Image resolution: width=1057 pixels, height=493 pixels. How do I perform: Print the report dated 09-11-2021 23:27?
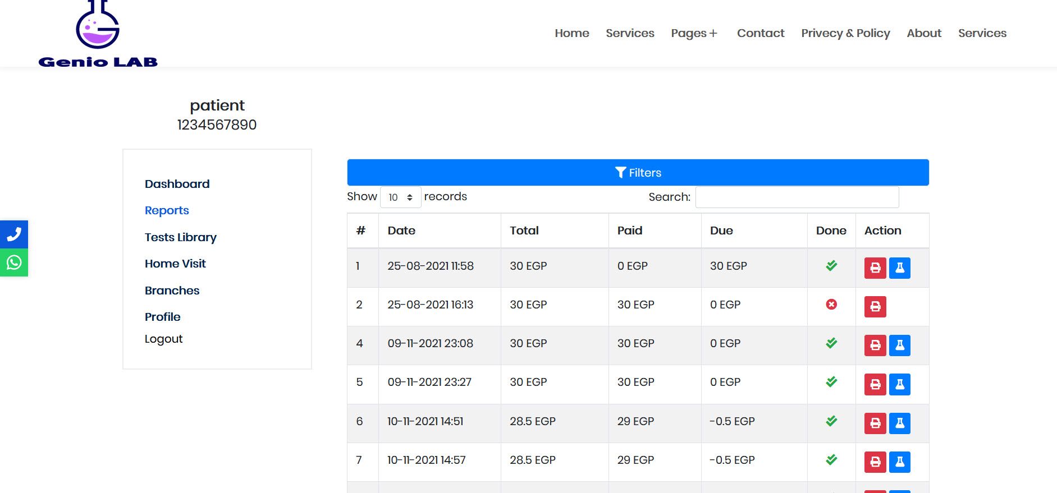875,384
